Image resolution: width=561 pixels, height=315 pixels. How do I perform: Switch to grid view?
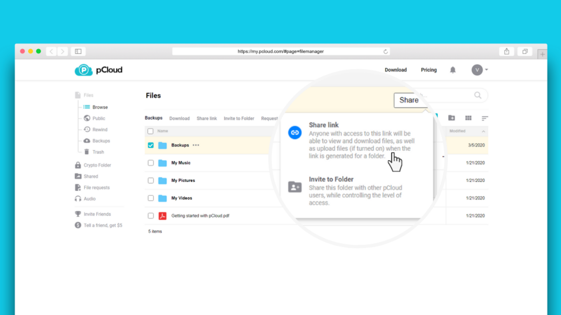click(468, 118)
